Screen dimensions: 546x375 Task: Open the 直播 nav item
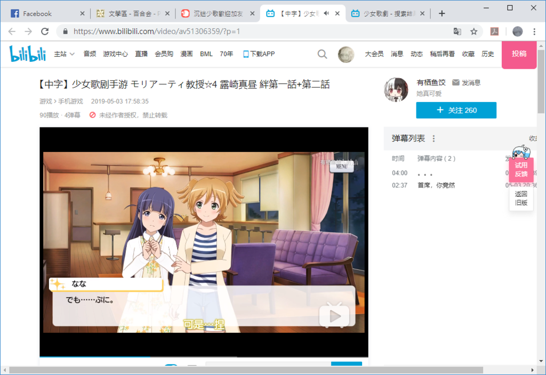[x=141, y=54]
